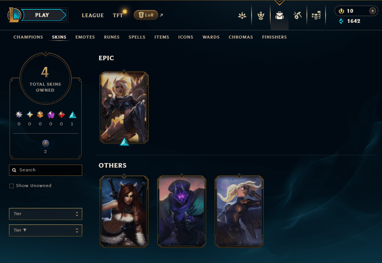This screenshot has height=263, width=382.
Task: Click the League of Legends logo icon
Action: (14, 15)
